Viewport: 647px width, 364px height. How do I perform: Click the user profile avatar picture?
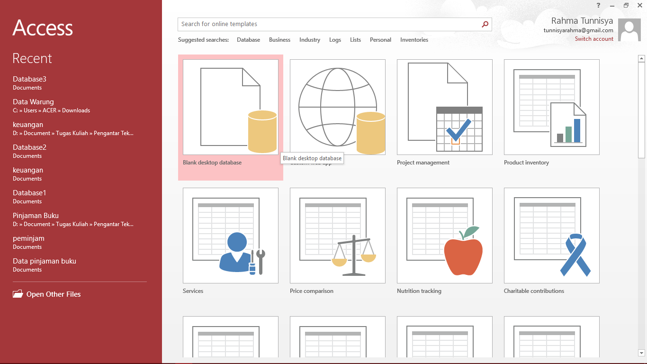click(630, 31)
